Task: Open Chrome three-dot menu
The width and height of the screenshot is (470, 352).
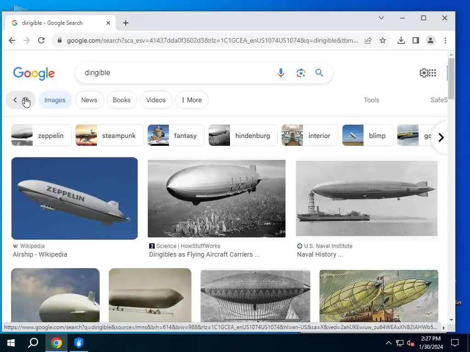Action: tap(445, 40)
